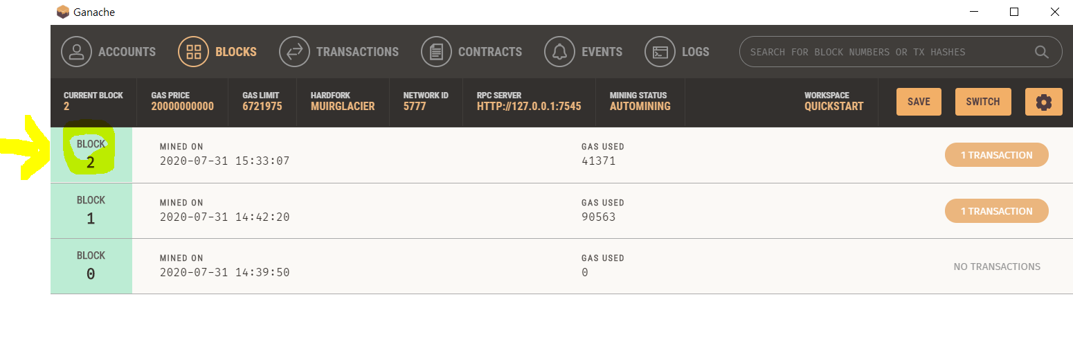Open Block 0 row

pos(561,267)
